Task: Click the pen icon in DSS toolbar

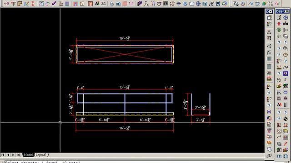Action: click(x=279, y=18)
